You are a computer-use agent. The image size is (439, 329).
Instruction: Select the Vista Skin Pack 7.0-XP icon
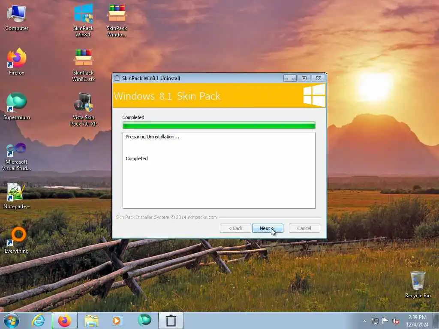tap(83, 109)
